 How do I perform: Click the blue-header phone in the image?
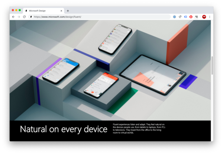[61, 71]
